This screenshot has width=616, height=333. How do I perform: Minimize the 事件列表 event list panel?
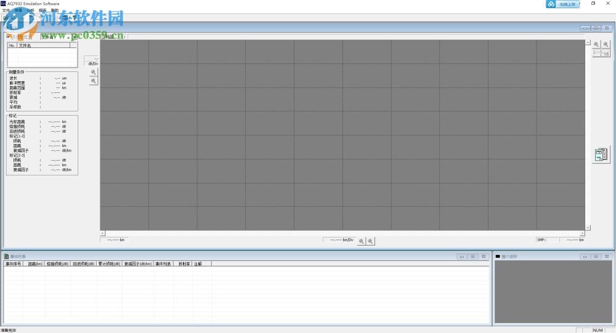pyautogui.click(x=462, y=257)
